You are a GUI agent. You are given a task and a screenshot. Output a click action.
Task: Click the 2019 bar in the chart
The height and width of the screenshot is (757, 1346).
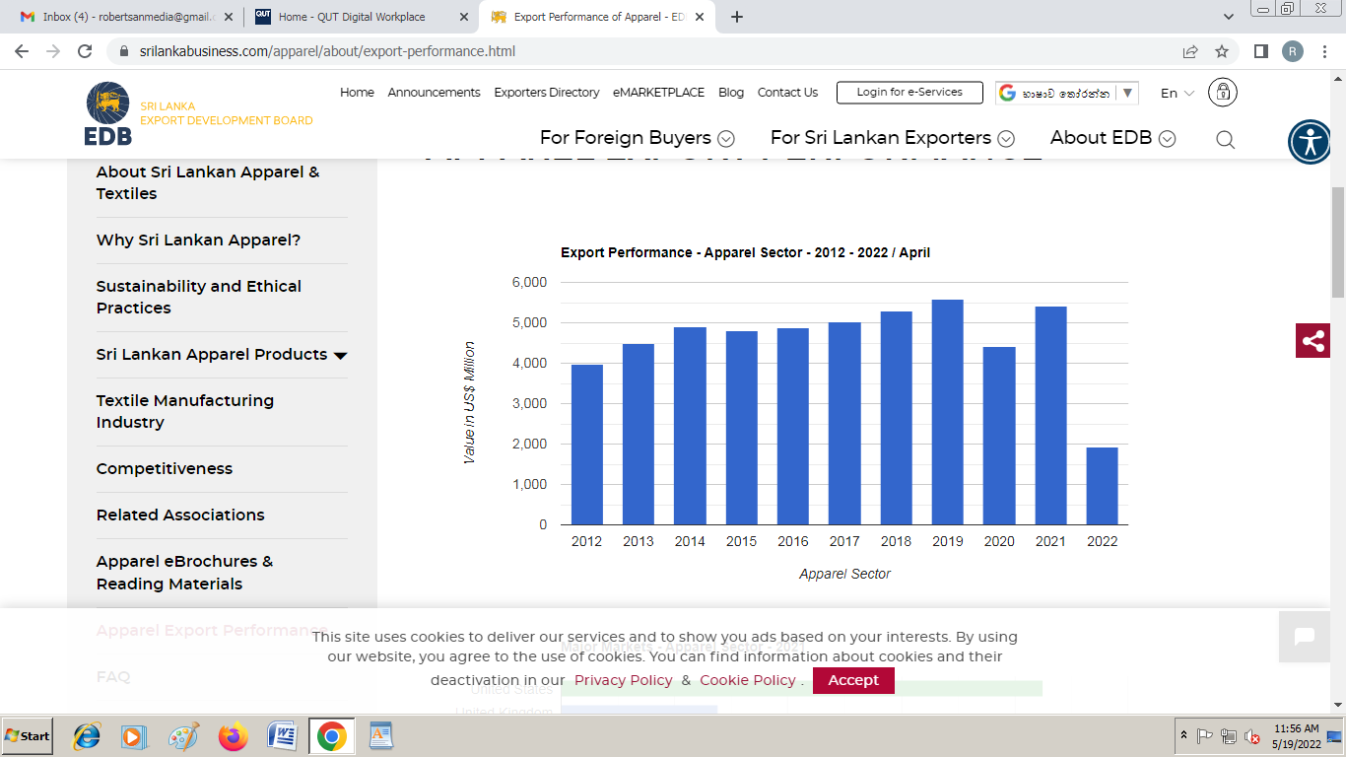947,412
